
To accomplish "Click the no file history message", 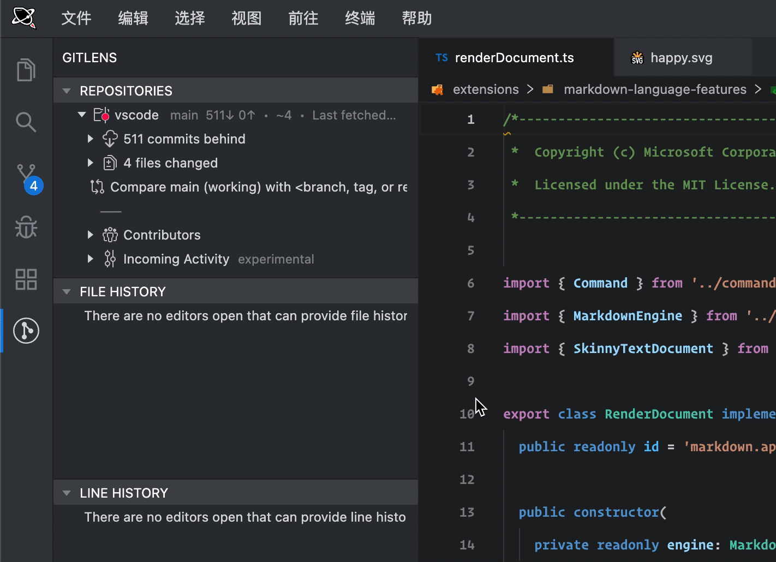I will tap(246, 316).
